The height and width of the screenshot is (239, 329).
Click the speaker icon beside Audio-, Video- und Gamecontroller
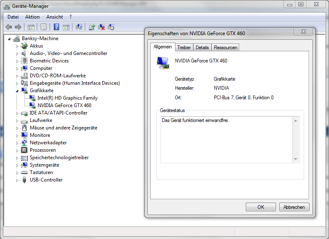pyautogui.click(x=24, y=53)
